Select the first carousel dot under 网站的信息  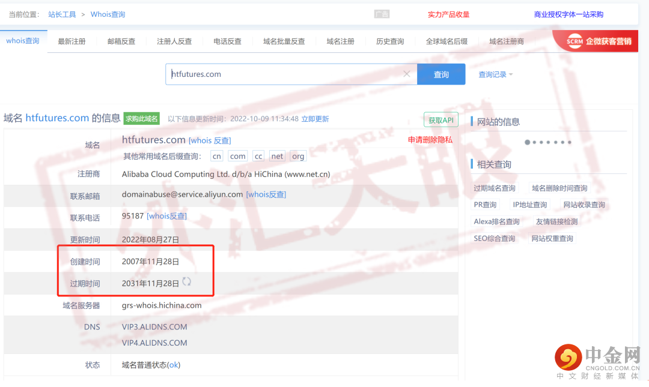527,142
